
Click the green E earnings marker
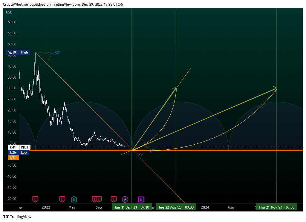74,199
